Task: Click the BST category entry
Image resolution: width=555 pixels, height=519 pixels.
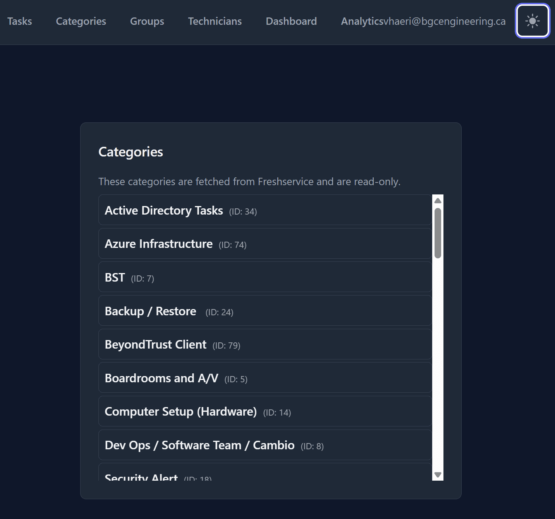Action: point(265,277)
